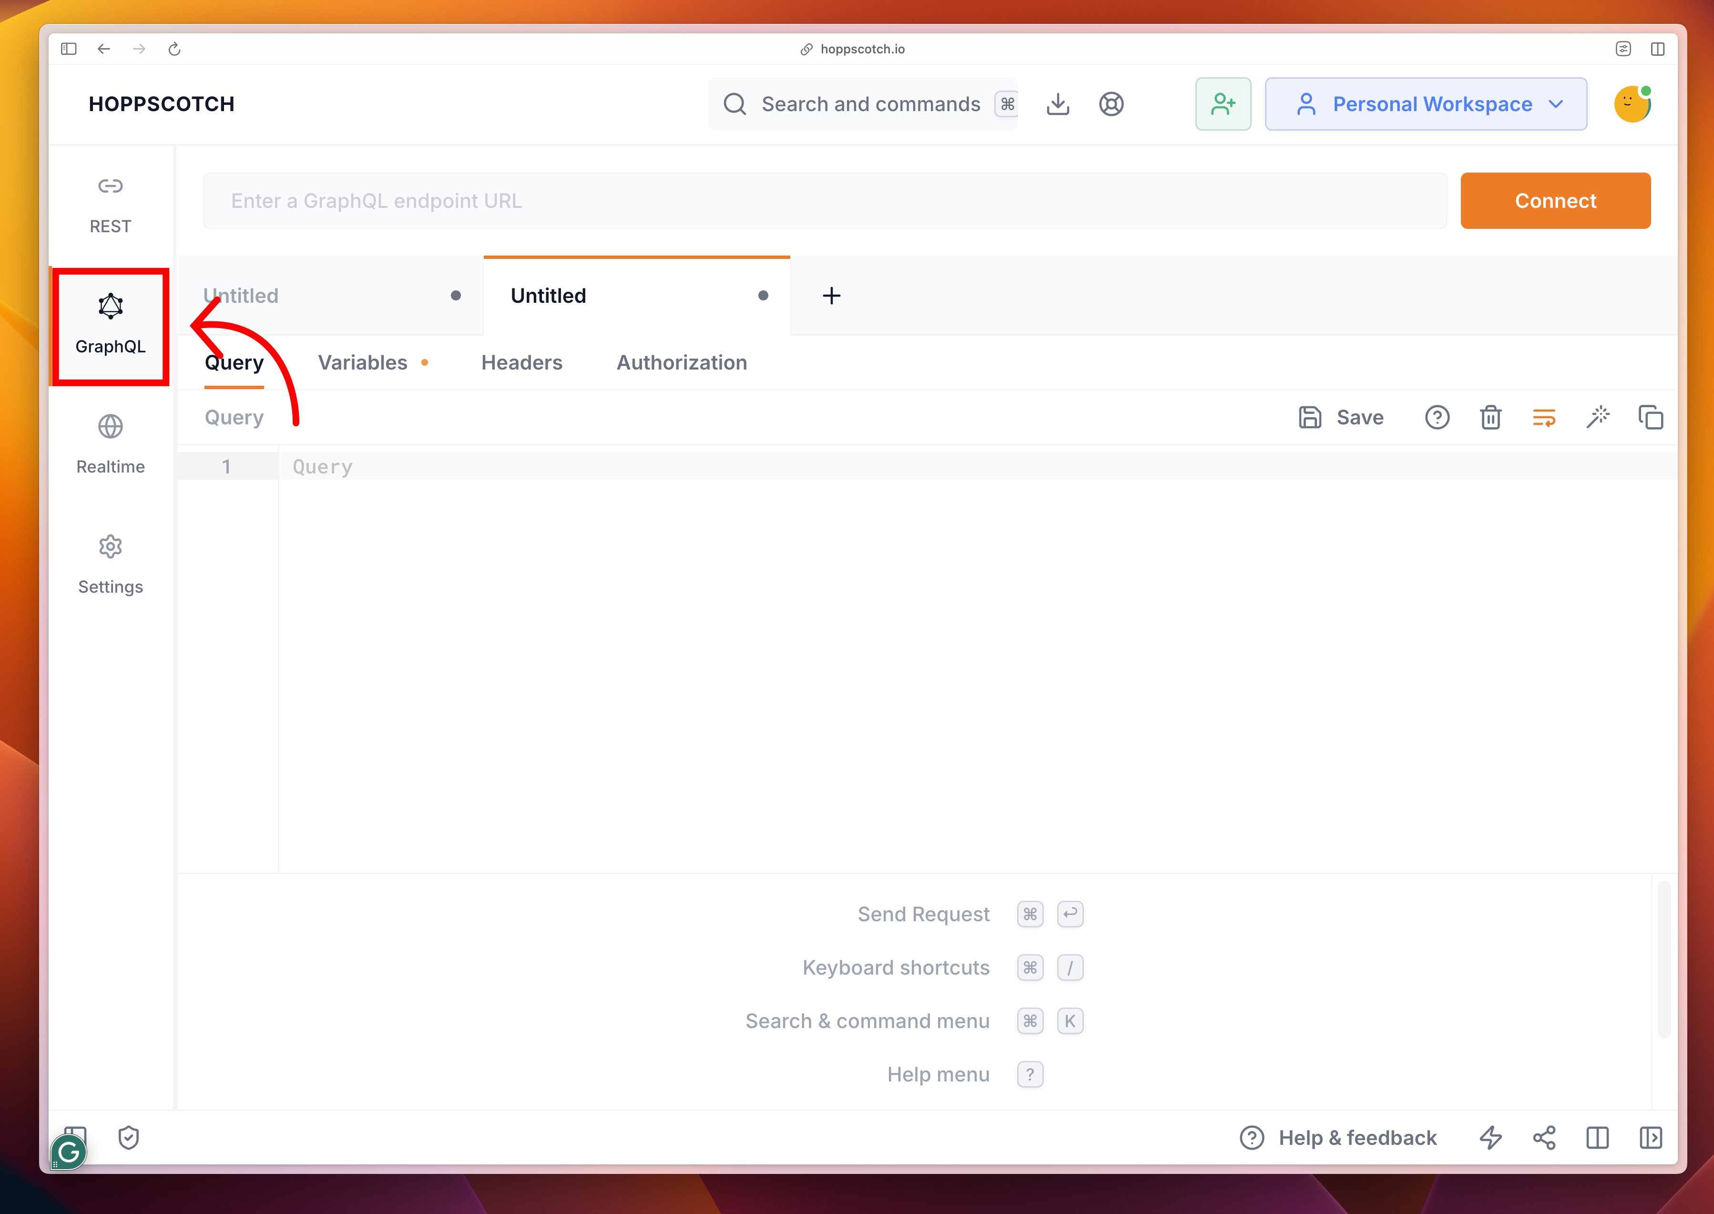The width and height of the screenshot is (1714, 1214).
Task: Select the active second Untitled tab
Action: (637, 296)
